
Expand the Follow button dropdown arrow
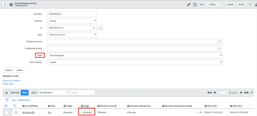pos(221,5)
